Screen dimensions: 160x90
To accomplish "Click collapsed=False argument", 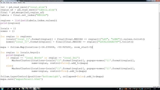I will point(73,76).
